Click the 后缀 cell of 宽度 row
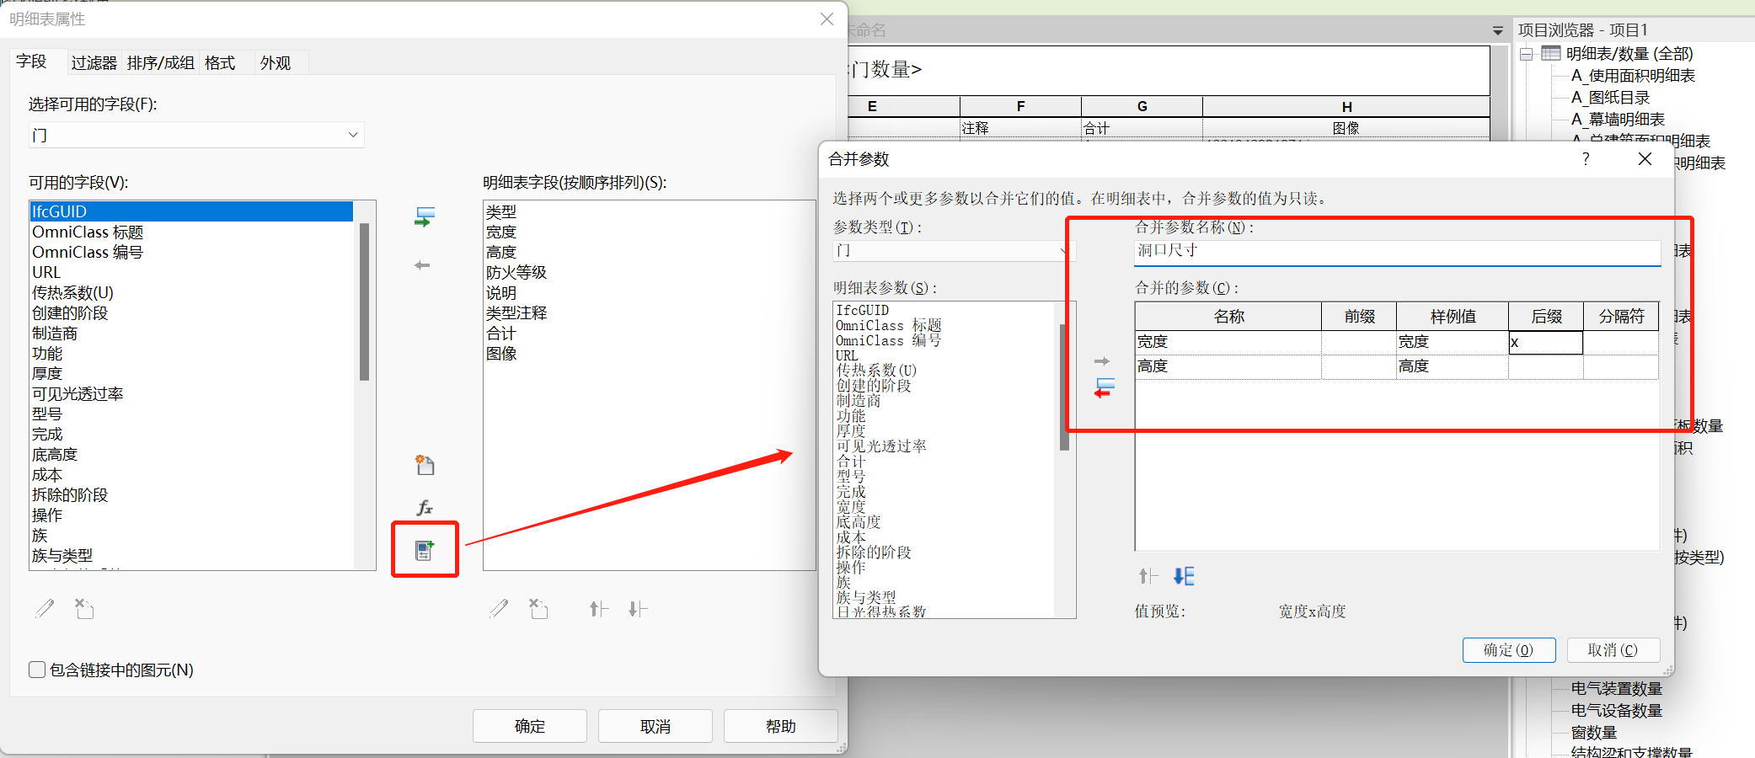This screenshot has width=1755, height=758. (x=1546, y=342)
